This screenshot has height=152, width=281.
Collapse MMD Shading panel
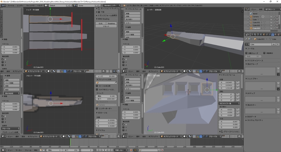coord(103,19)
